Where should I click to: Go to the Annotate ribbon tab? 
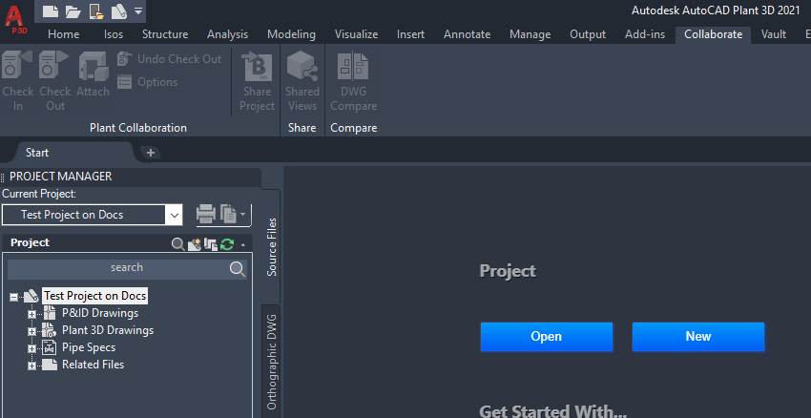click(x=468, y=34)
